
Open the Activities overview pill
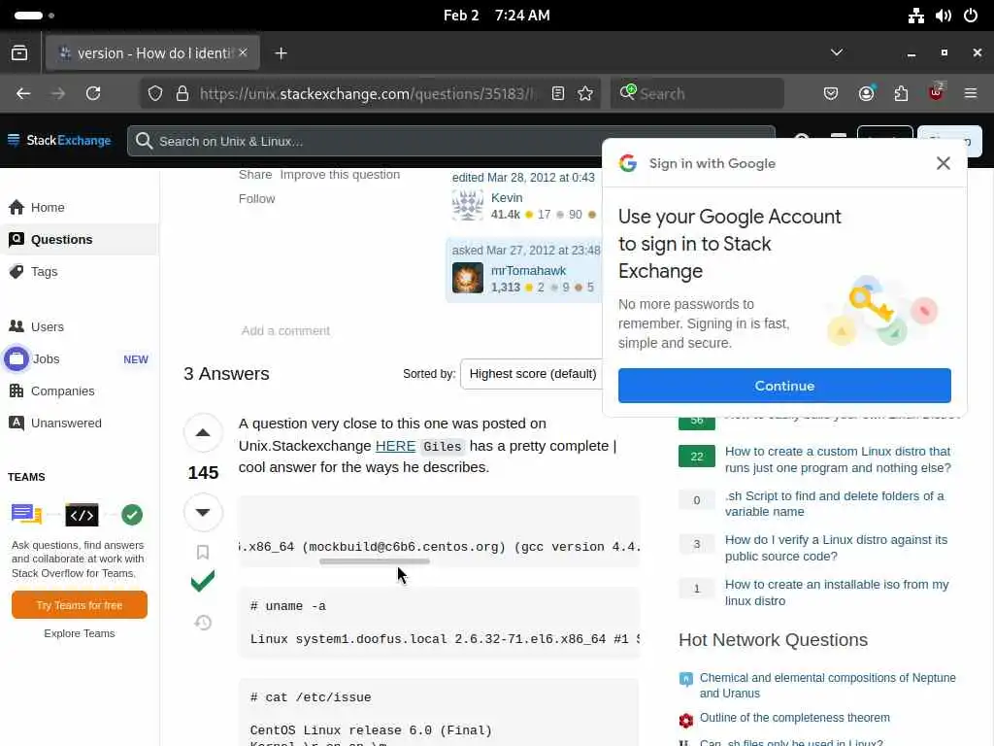(34, 16)
